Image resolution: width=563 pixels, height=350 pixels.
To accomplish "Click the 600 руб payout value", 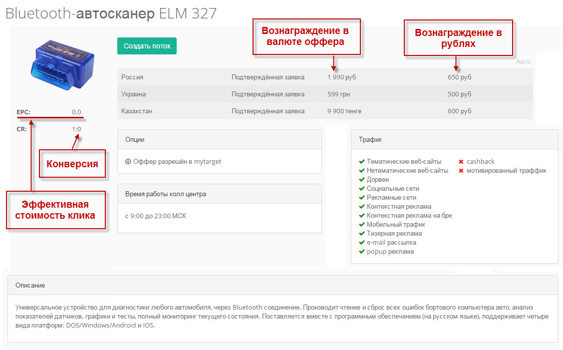I will tap(460, 111).
